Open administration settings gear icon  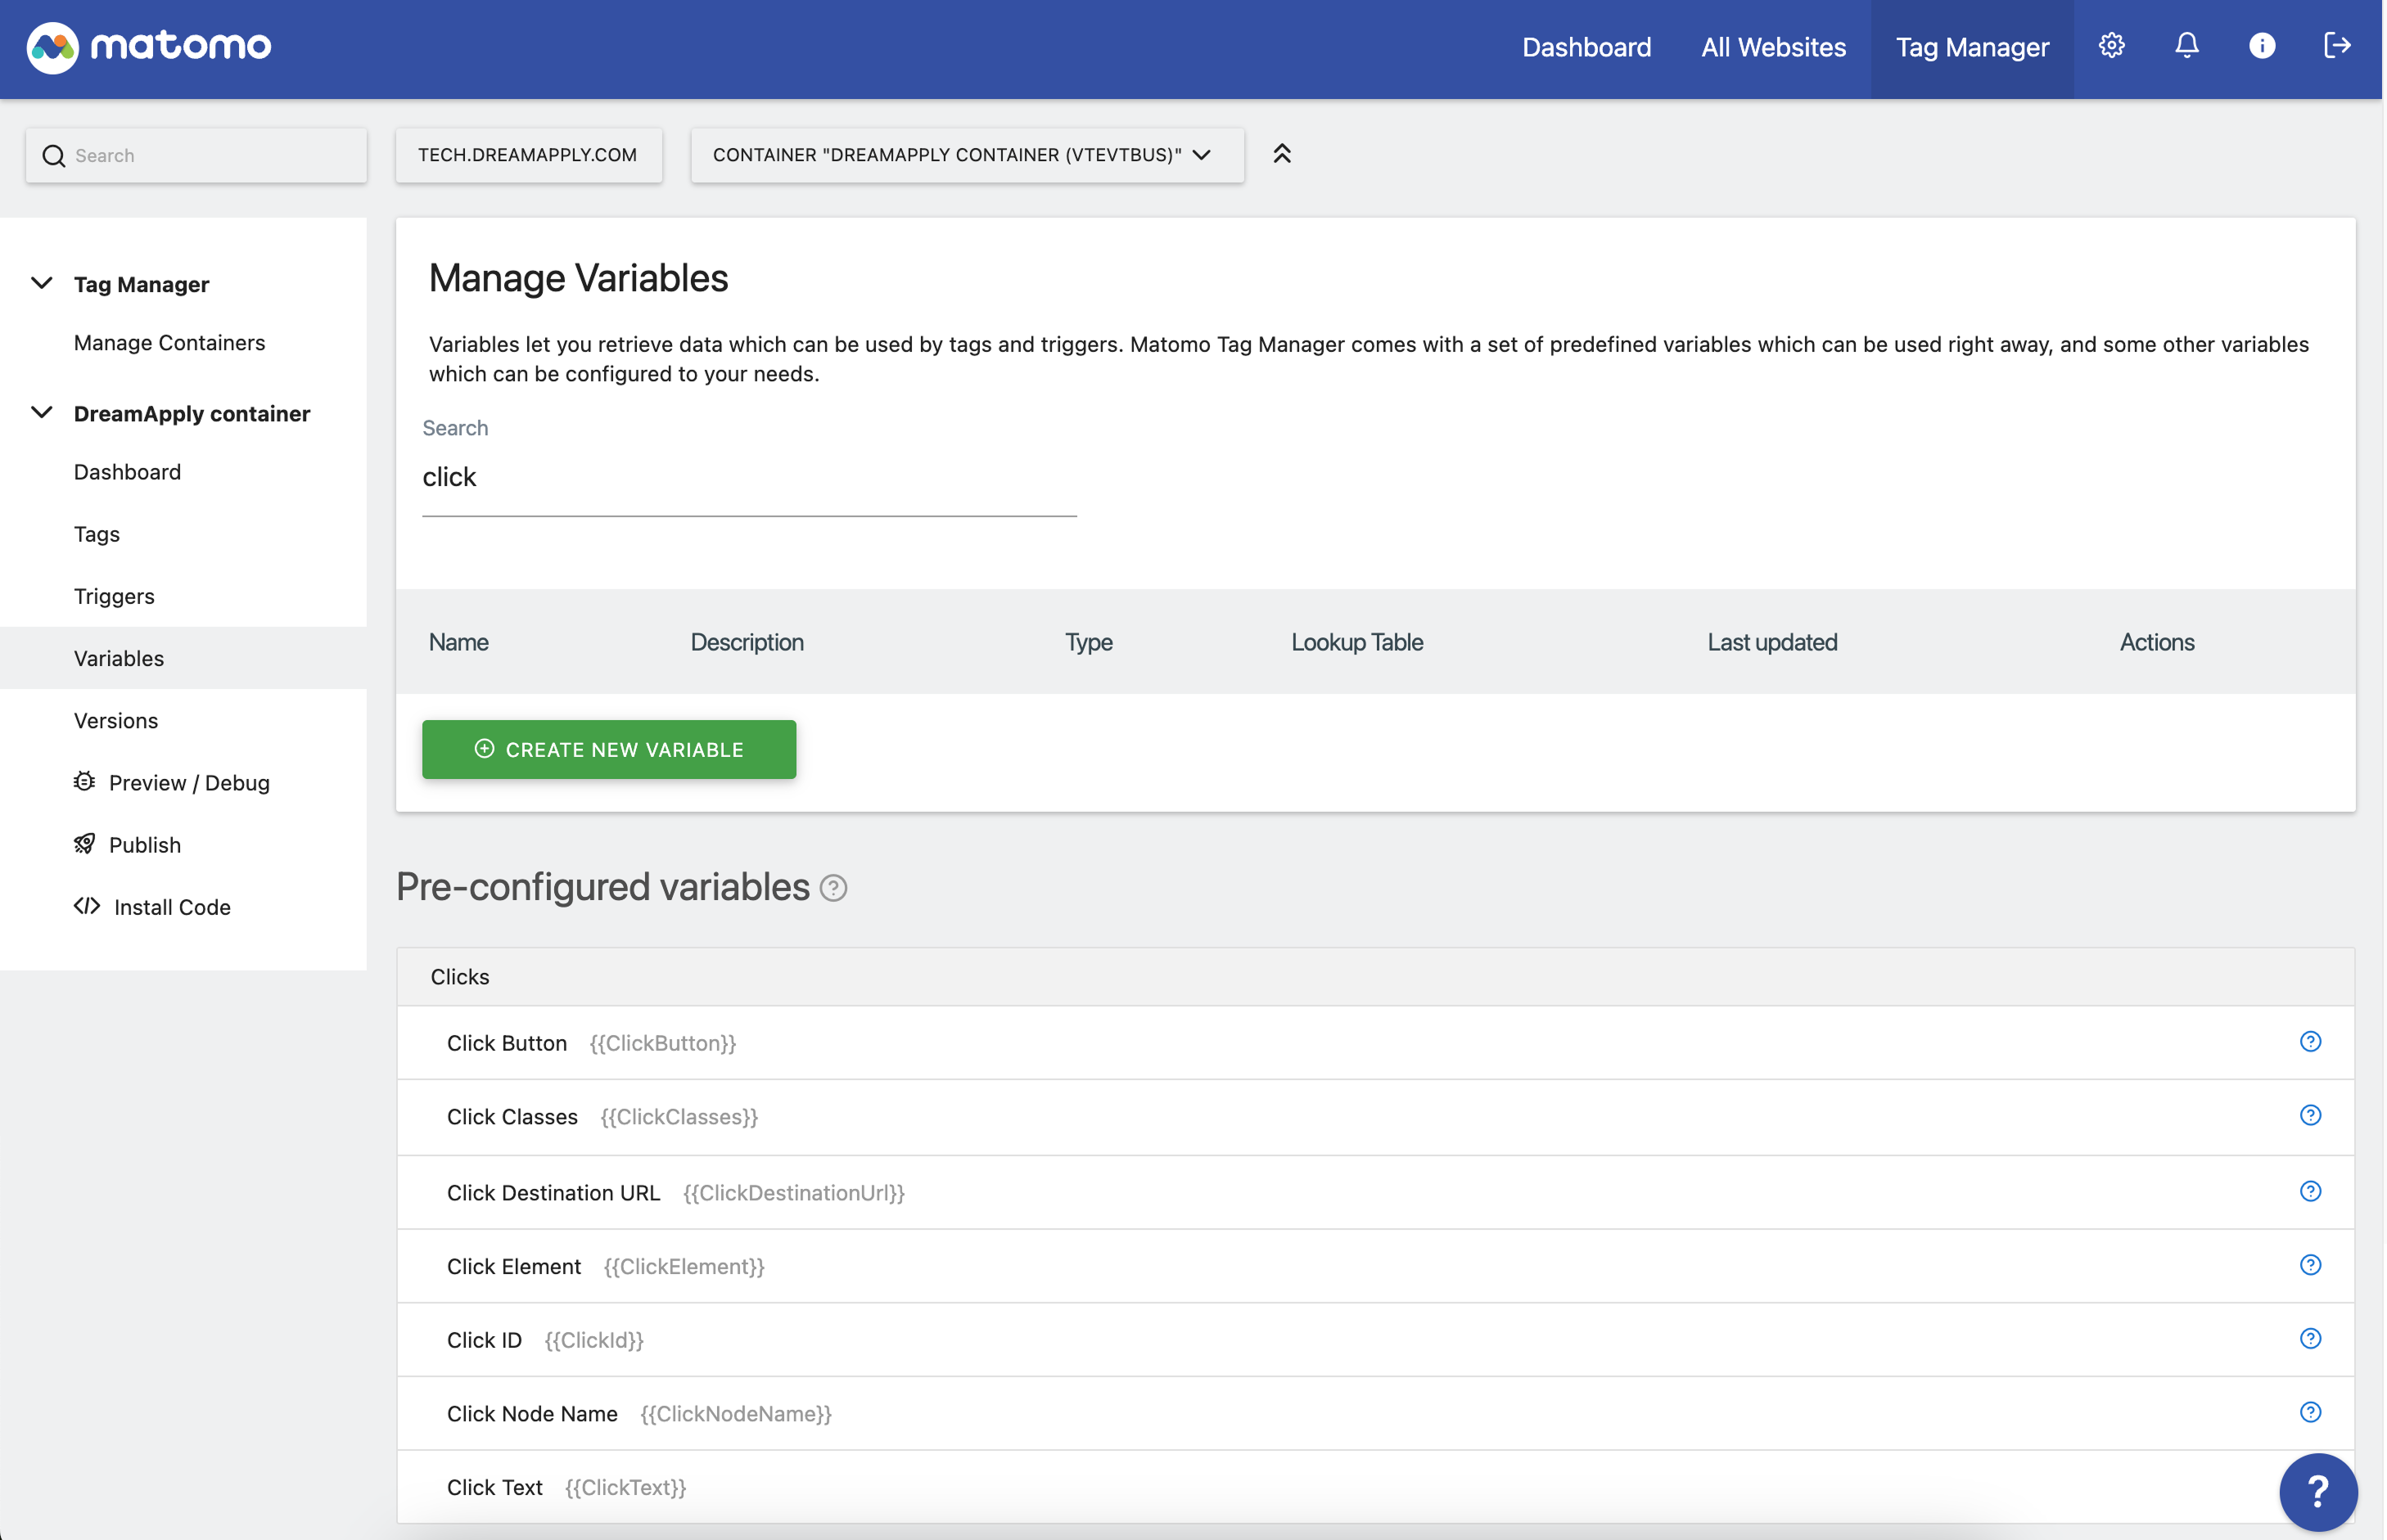pyautogui.click(x=2111, y=46)
